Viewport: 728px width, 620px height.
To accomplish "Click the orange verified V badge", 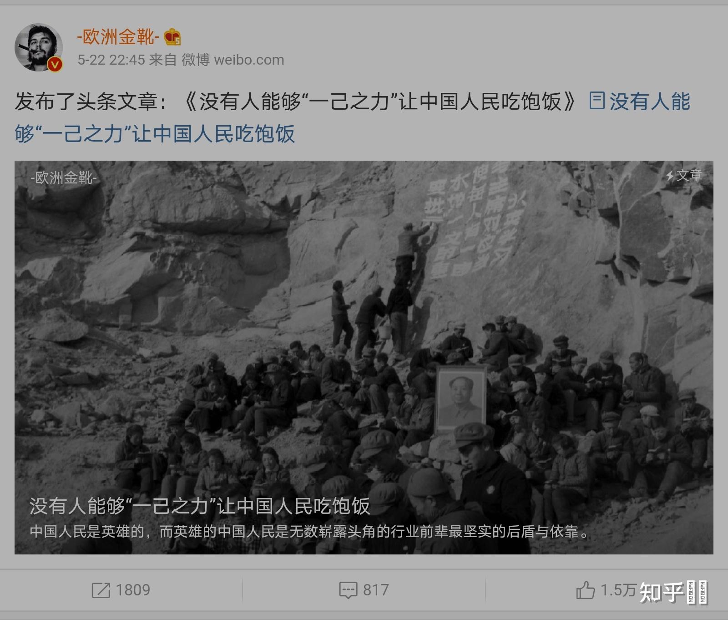I will tap(55, 65).
